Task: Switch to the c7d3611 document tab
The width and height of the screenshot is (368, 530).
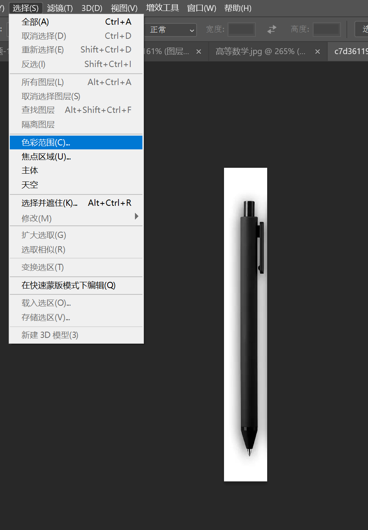Action: pyautogui.click(x=351, y=51)
